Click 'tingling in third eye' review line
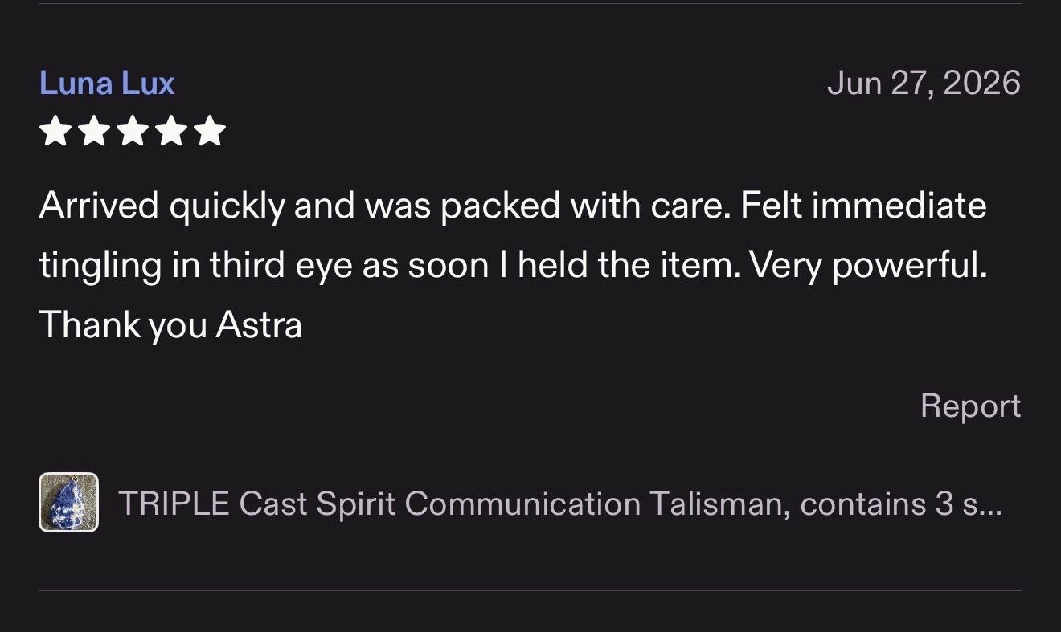This screenshot has width=1061, height=632. click(x=513, y=265)
